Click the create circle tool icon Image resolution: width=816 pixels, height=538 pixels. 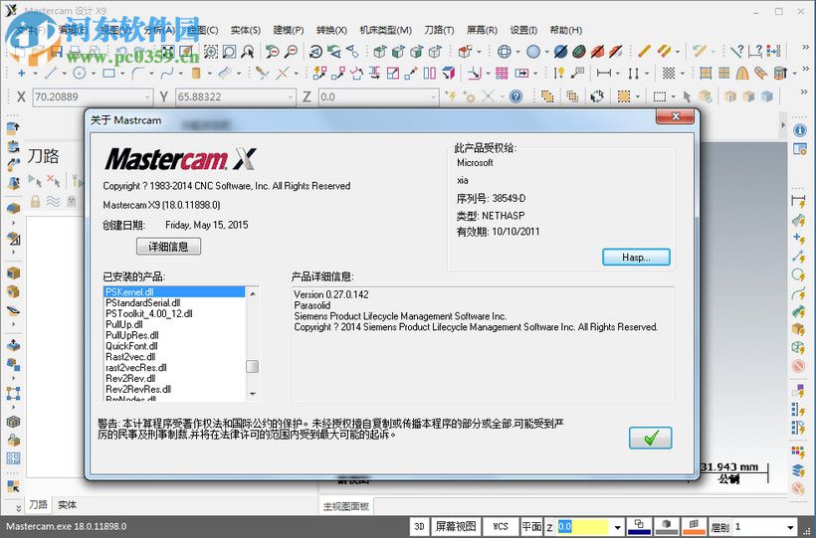point(79,73)
